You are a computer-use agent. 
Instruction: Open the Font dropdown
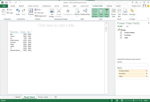(38, 10)
